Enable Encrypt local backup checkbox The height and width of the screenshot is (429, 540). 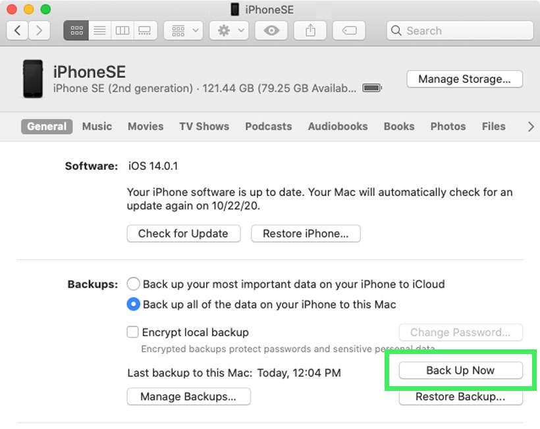(133, 332)
